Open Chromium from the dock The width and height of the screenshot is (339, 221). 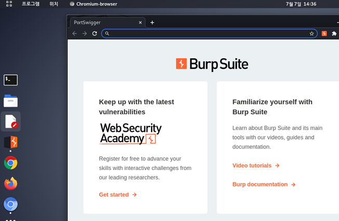10,204
